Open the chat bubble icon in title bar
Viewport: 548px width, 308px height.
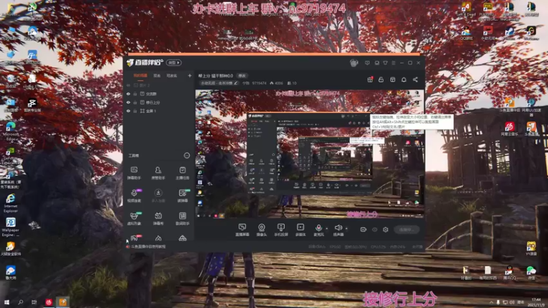click(377, 63)
